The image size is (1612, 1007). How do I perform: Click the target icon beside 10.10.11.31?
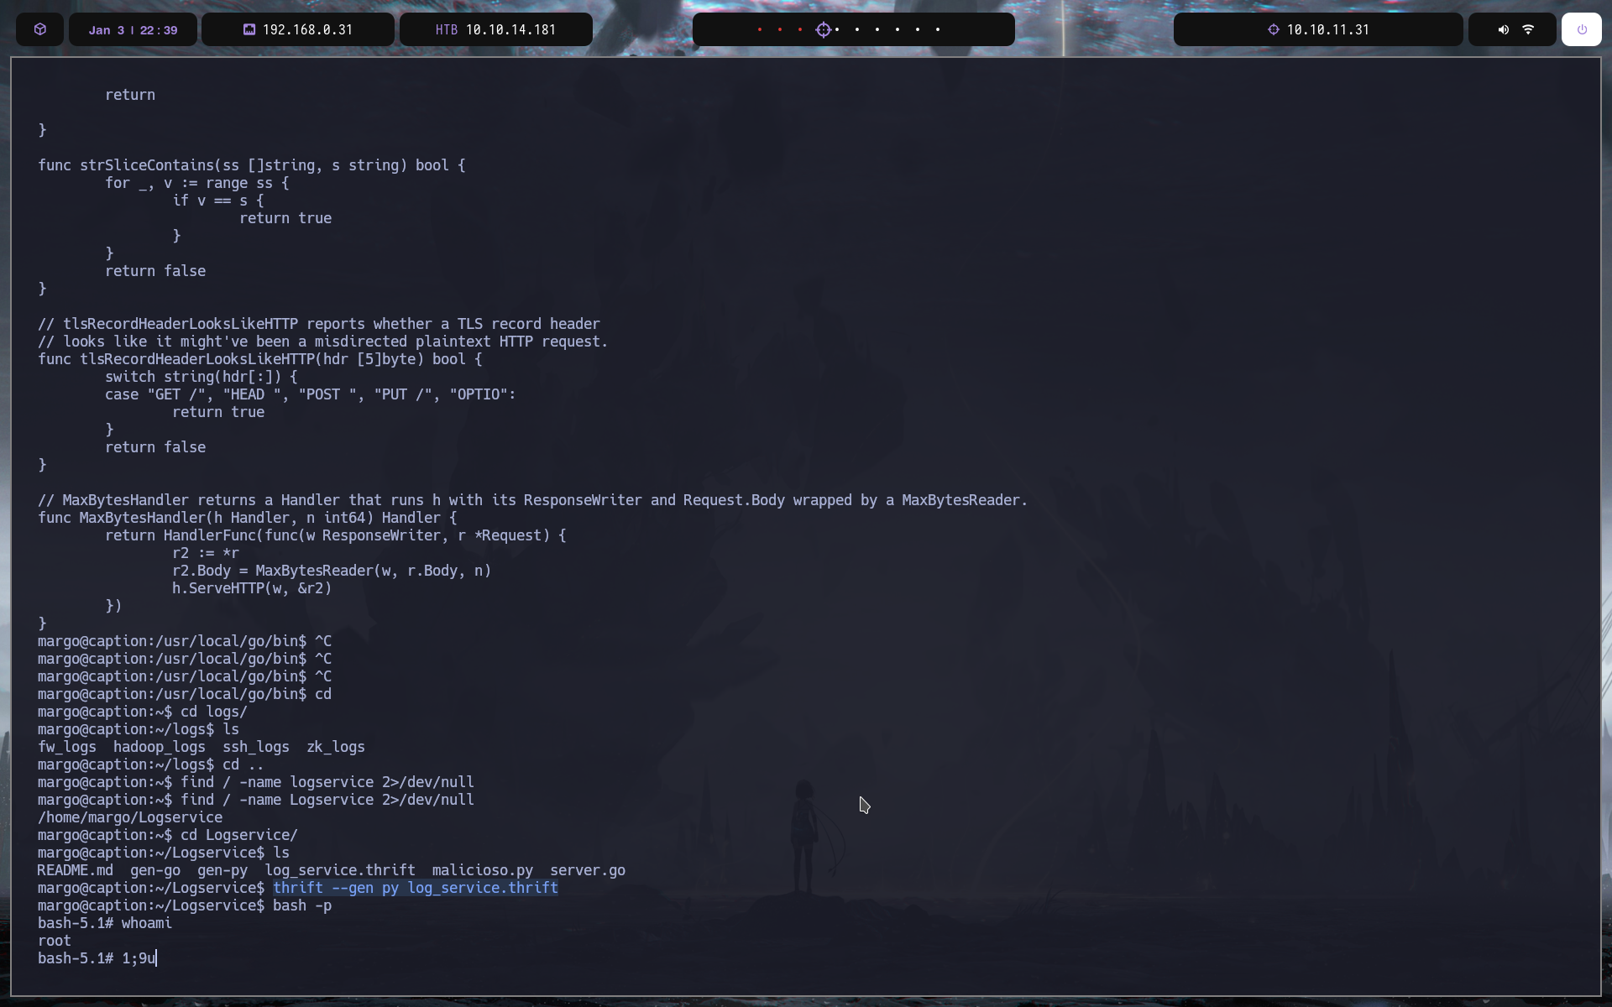click(1273, 29)
